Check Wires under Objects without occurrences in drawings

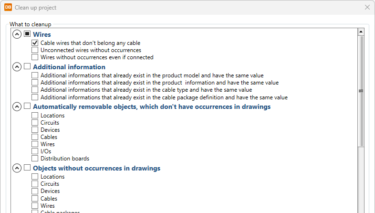(35, 205)
